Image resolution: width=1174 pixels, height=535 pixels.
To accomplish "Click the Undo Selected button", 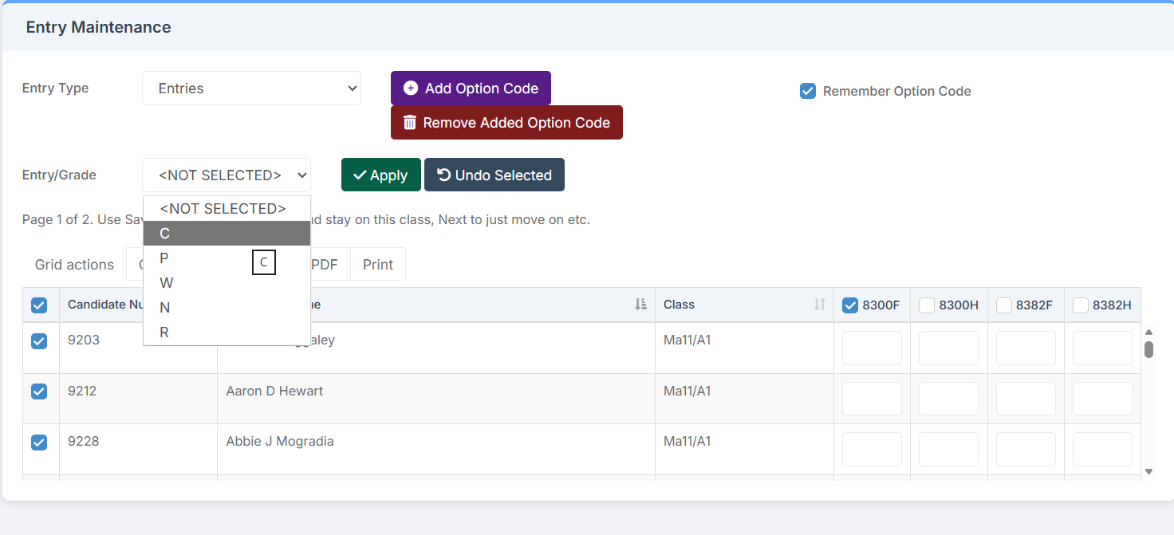I will [x=494, y=175].
